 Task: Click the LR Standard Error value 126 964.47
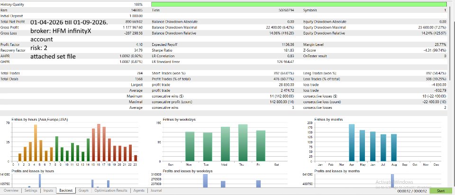pyautogui.click(x=286, y=62)
